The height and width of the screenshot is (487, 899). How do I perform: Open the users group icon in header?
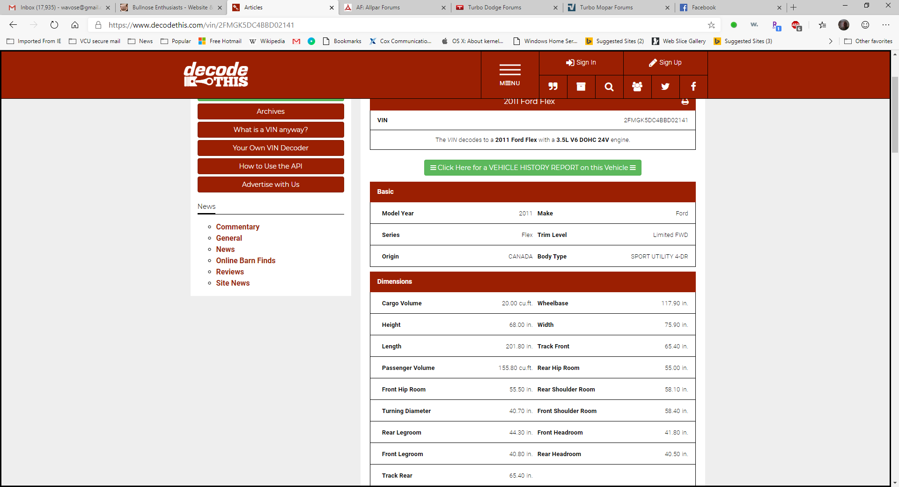[637, 87]
